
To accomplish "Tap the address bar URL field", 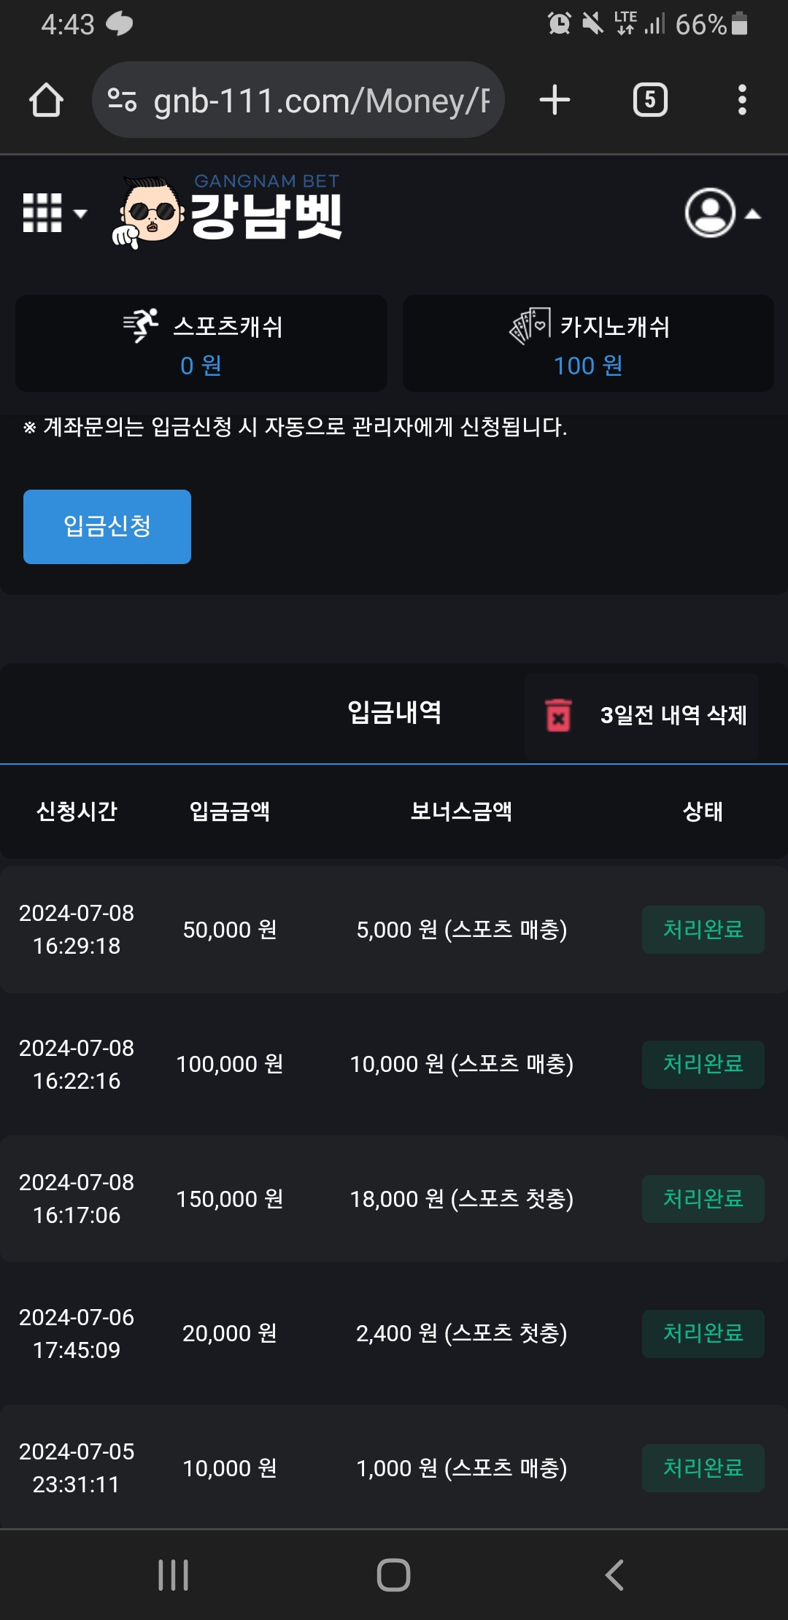I will coord(321,100).
